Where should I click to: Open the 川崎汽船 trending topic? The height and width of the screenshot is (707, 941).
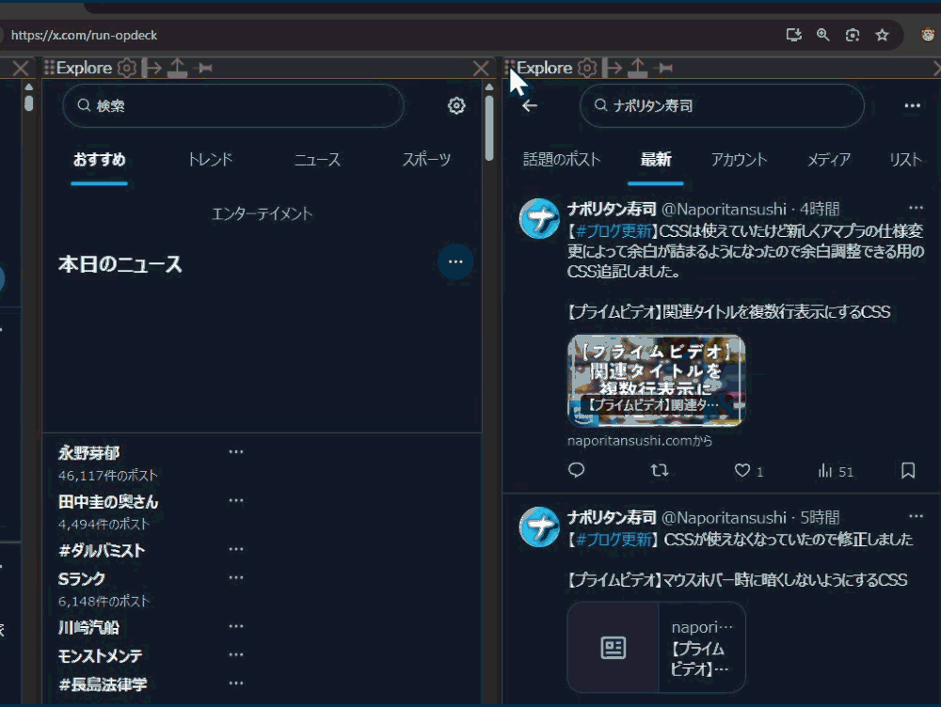(x=88, y=627)
